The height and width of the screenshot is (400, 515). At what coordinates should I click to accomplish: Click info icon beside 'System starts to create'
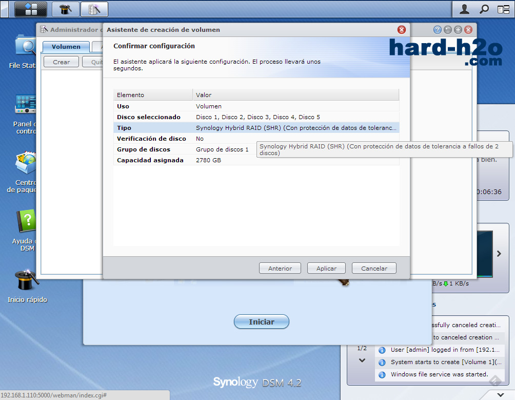(x=382, y=363)
